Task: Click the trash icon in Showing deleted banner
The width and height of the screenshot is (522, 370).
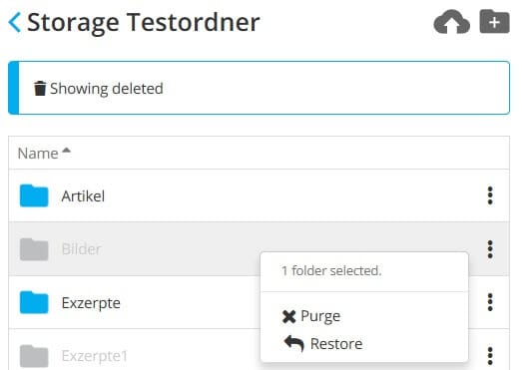Action: pyautogui.click(x=40, y=88)
